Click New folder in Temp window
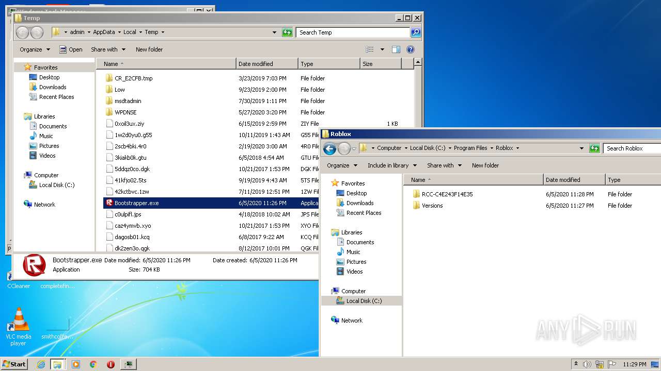661x371 pixels. click(149, 49)
